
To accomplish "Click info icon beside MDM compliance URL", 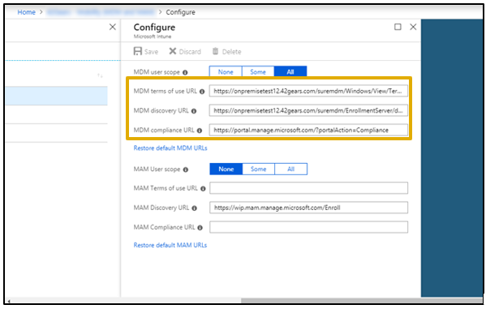I will pyautogui.click(x=200, y=131).
